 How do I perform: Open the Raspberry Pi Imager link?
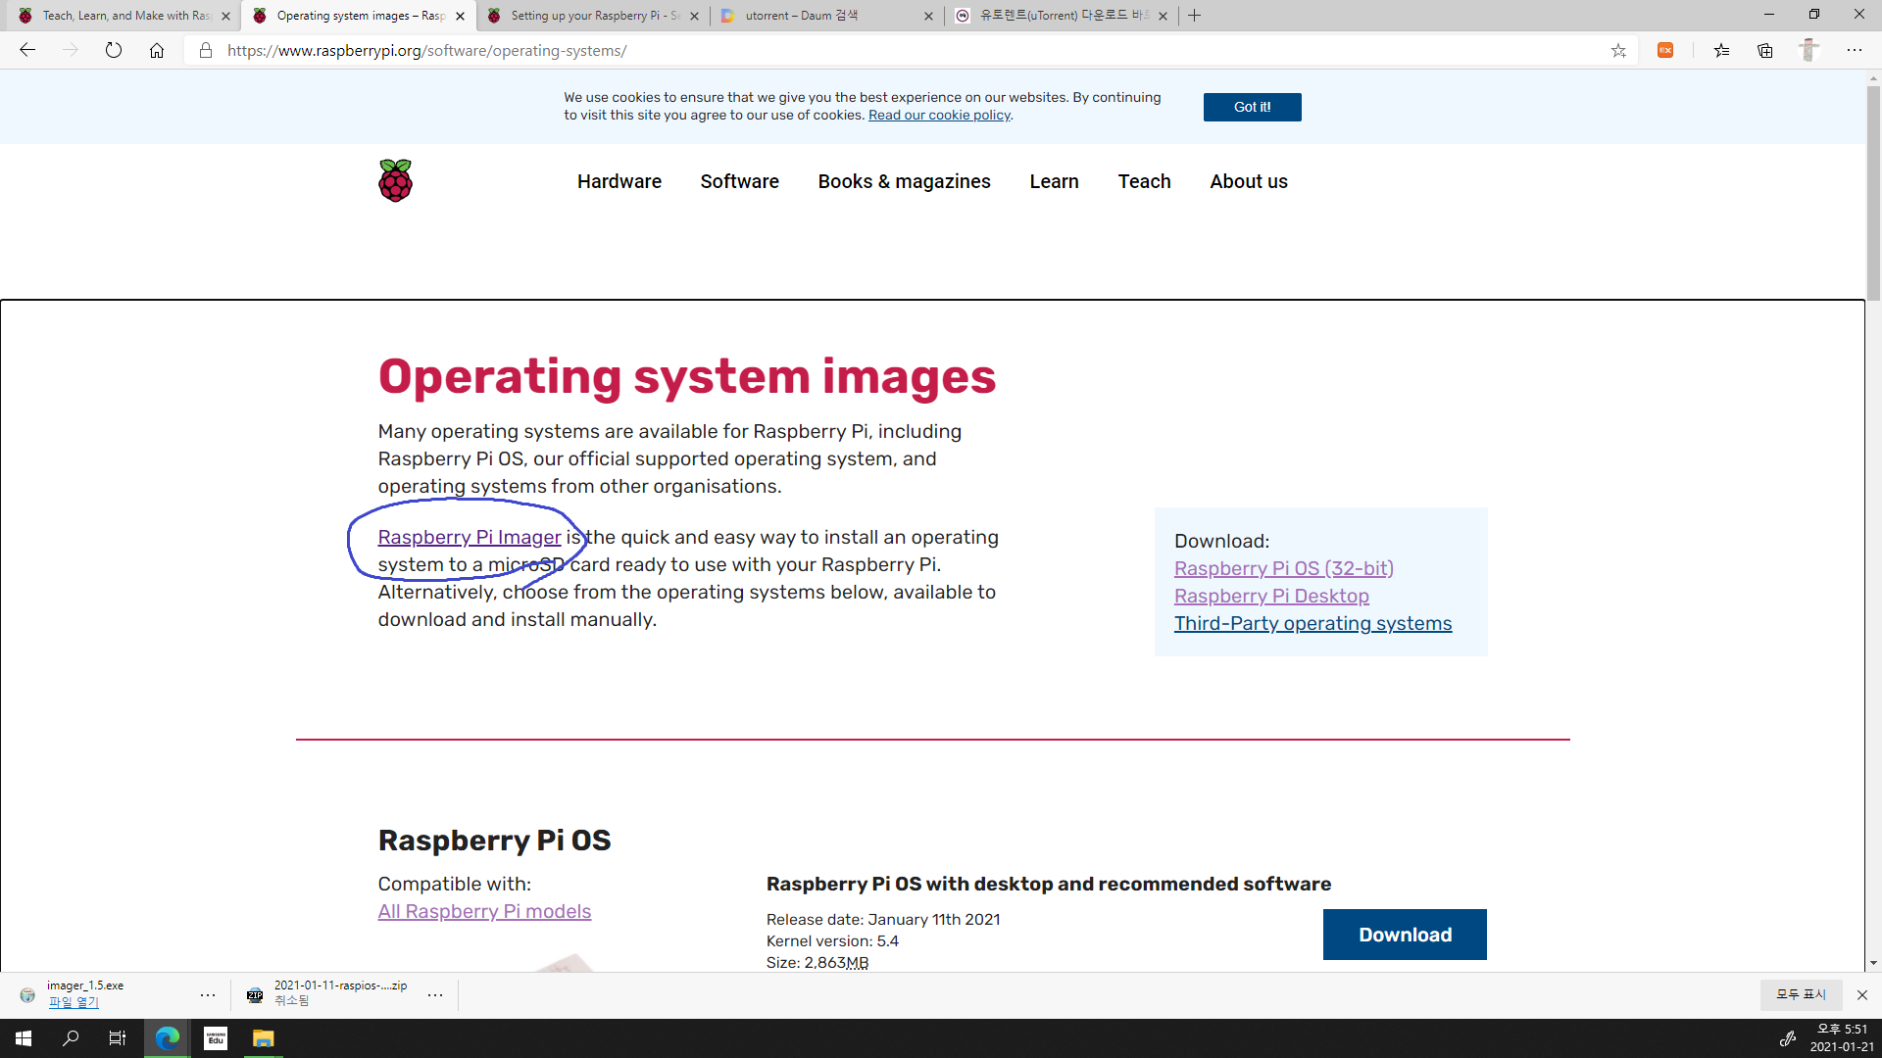tap(469, 537)
